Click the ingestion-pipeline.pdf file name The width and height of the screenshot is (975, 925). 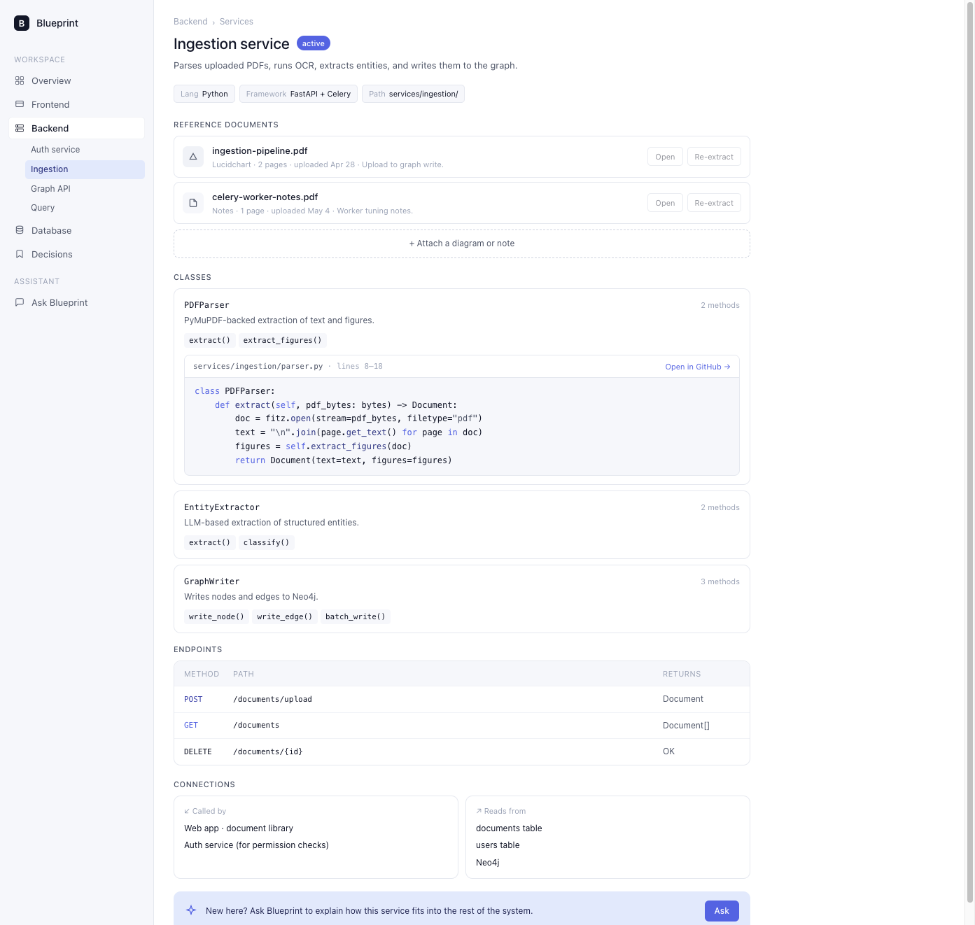260,150
